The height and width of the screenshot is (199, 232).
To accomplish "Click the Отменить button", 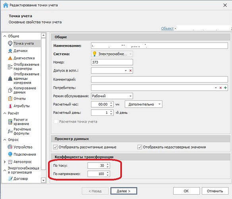I will click(215, 191).
